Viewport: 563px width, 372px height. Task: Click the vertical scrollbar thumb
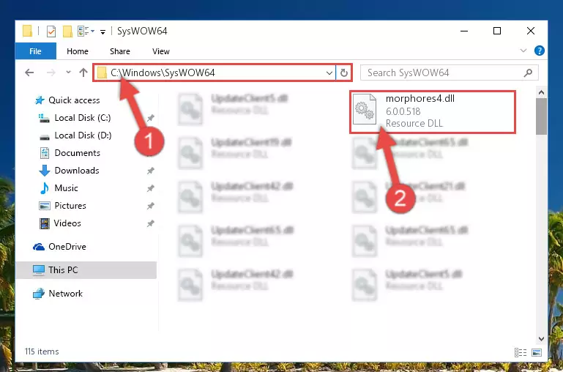coord(541,116)
